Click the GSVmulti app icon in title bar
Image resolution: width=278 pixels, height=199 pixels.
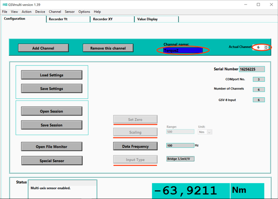tap(5, 5)
